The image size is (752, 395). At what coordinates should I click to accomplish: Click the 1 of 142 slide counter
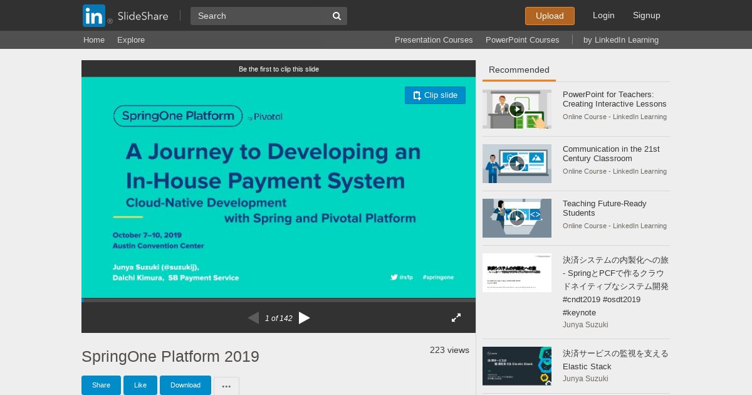[279, 319]
